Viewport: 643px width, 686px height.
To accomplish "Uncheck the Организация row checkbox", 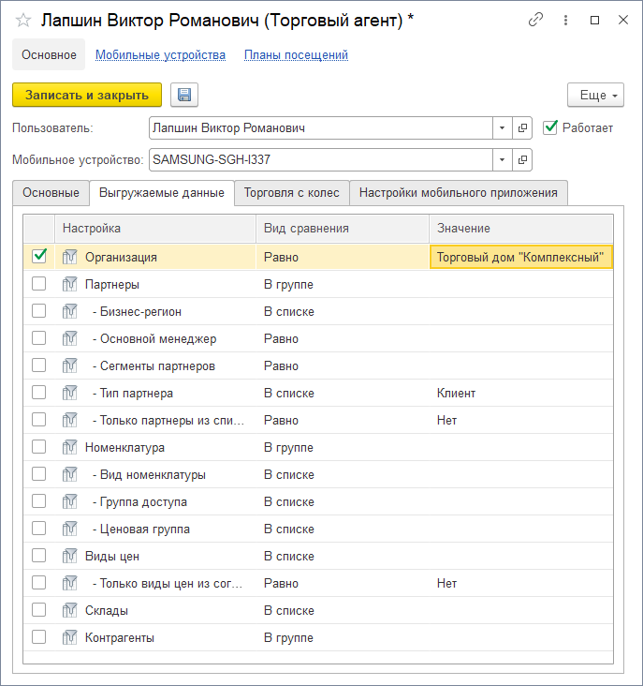I will pyautogui.click(x=39, y=256).
